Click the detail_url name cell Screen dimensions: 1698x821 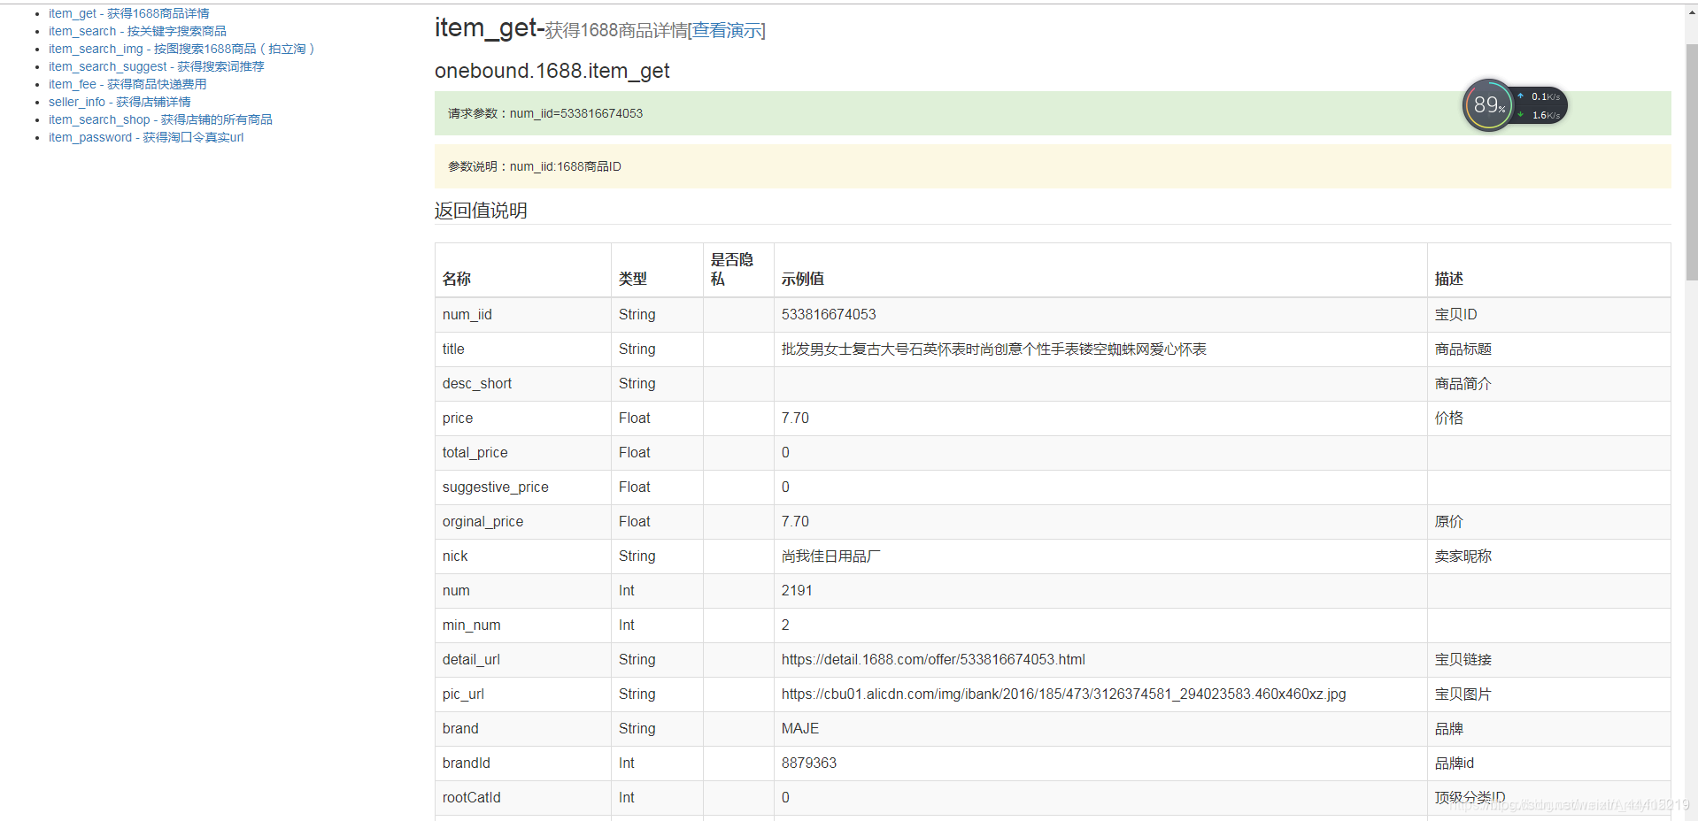pyautogui.click(x=523, y=660)
